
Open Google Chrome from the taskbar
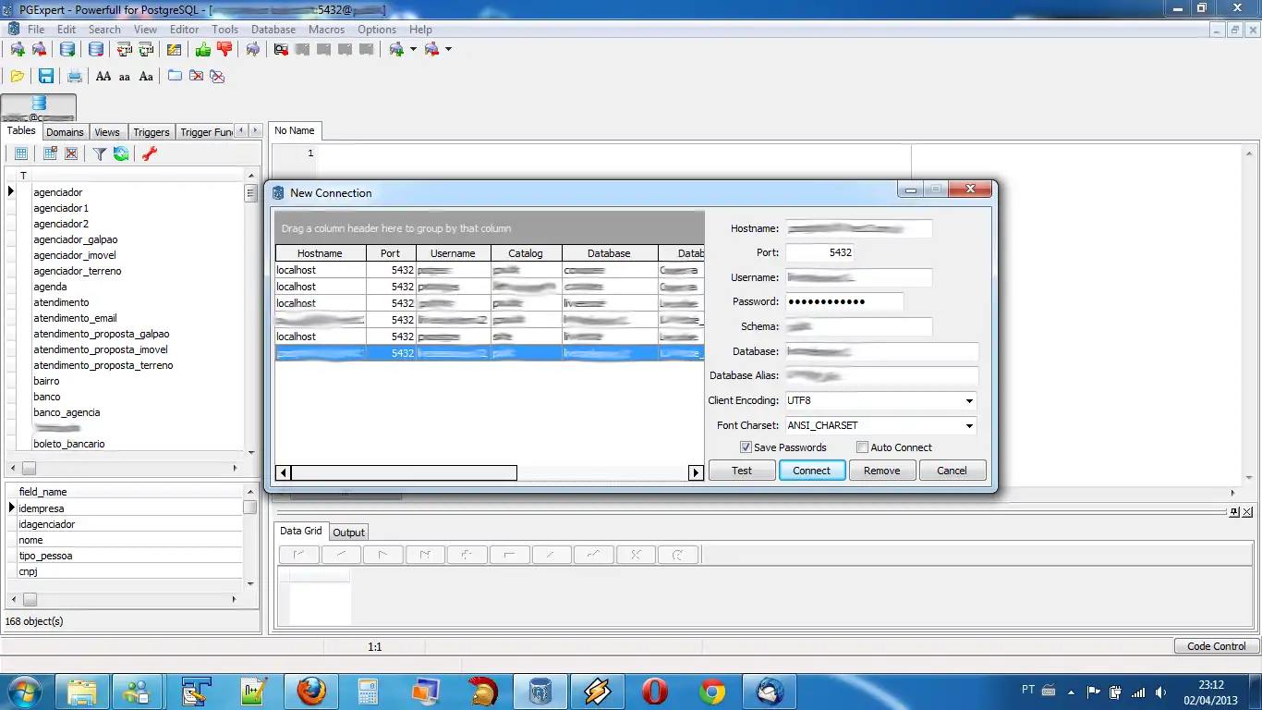click(712, 692)
